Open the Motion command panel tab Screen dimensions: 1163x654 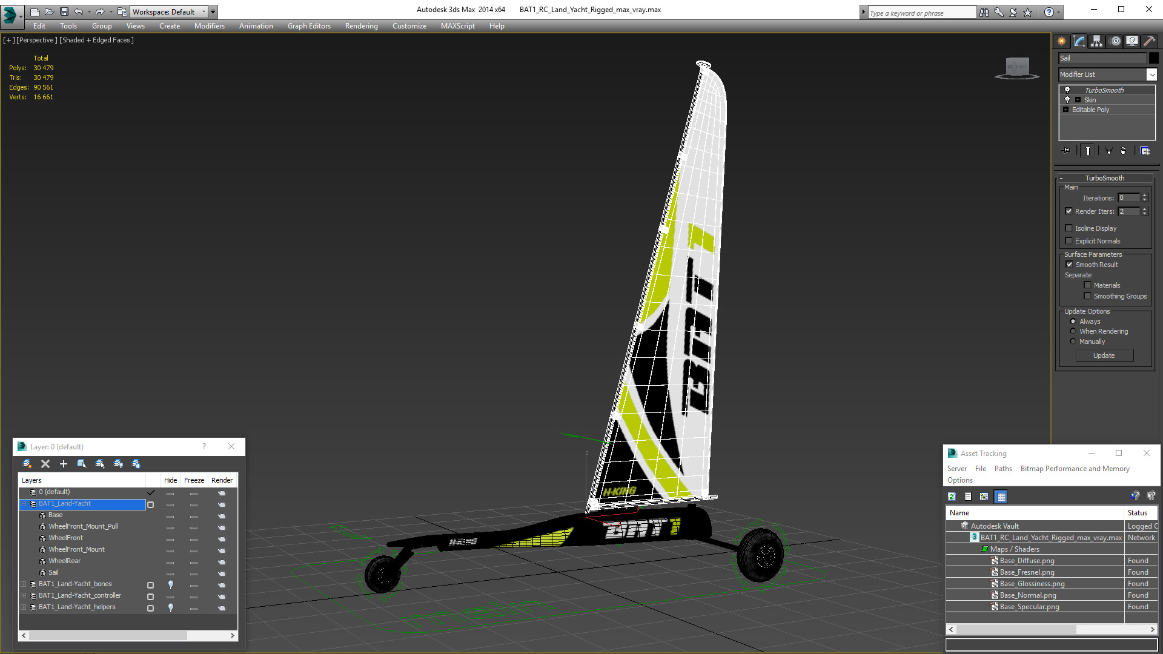(1115, 41)
